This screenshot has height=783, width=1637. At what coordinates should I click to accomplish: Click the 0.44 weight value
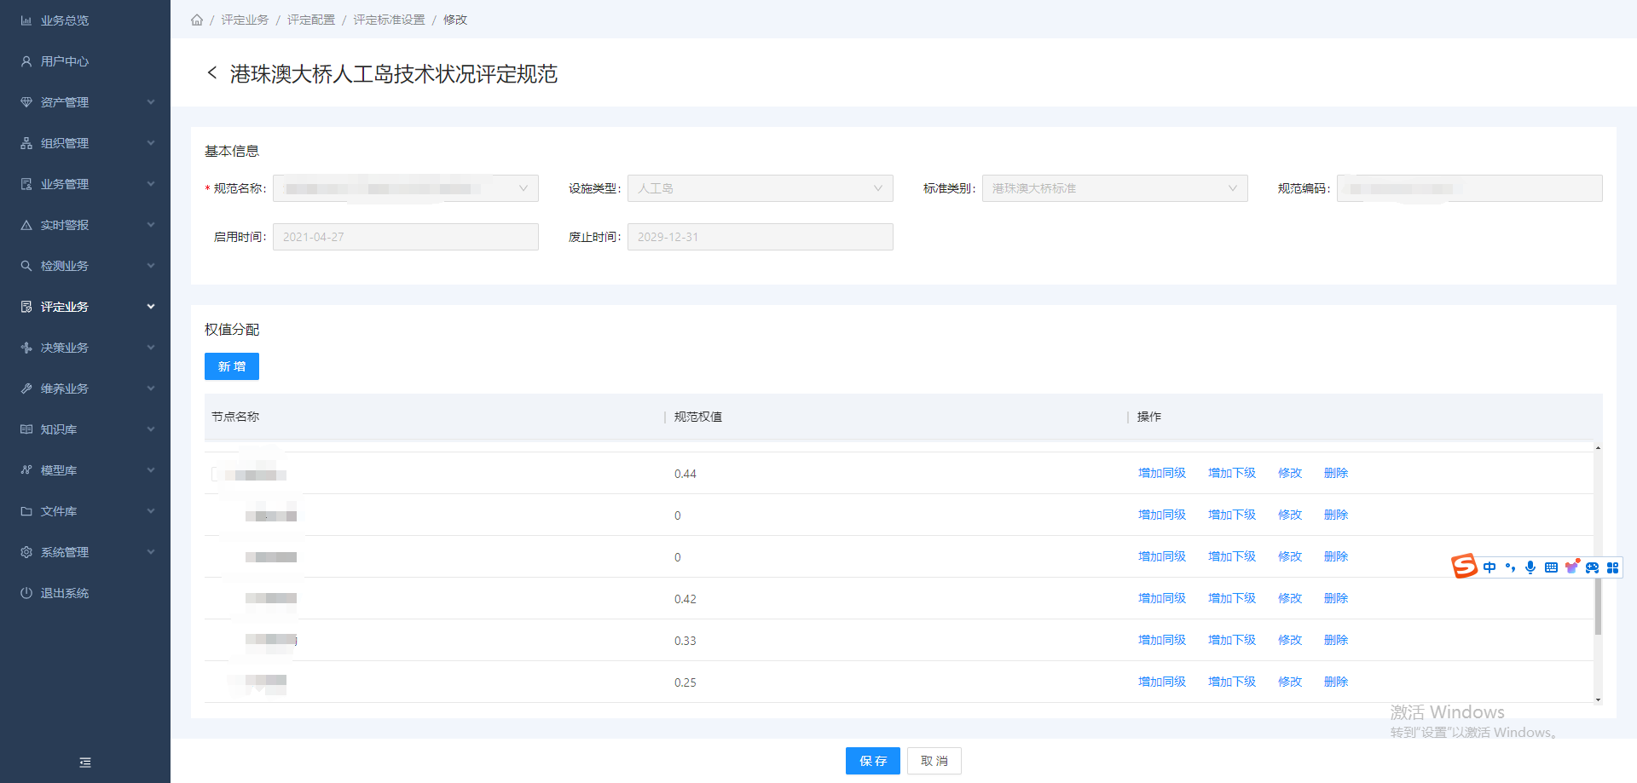685,474
